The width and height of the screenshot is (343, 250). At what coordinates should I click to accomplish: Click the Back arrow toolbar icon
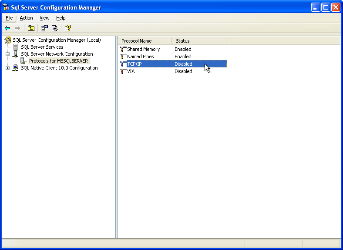(7, 28)
